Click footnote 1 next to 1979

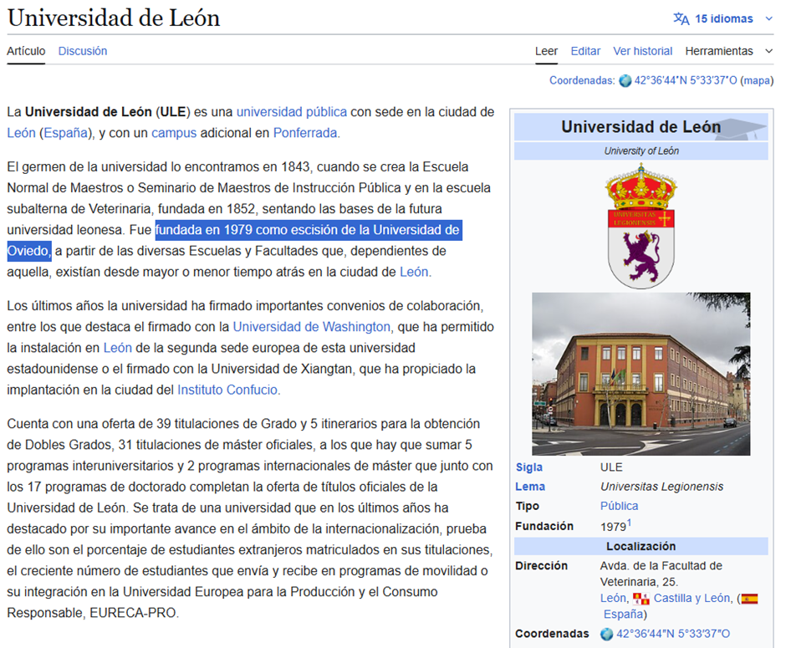629,523
